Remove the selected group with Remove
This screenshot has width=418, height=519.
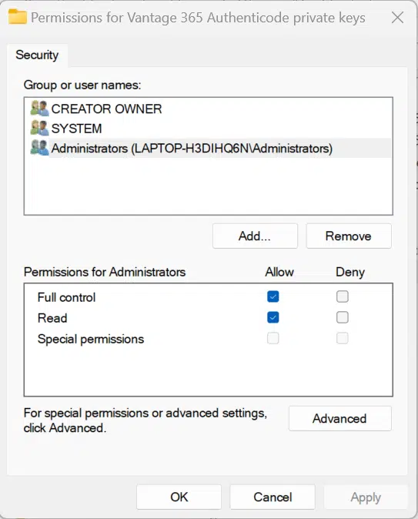click(x=349, y=236)
